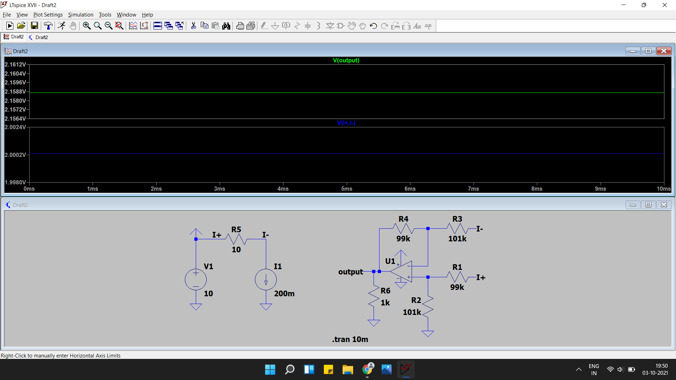The height and width of the screenshot is (380, 676).
Task: Cascade windows via toolbar icon
Action: [169, 26]
